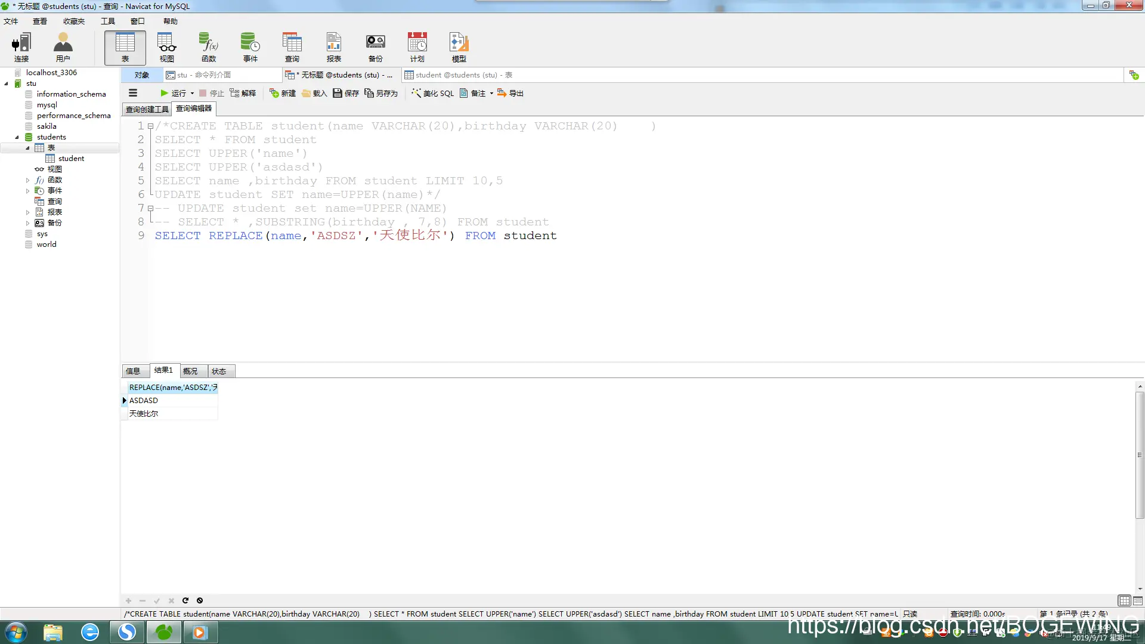Collapse the students database tree node
This screenshot has width=1145, height=644.
[x=17, y=137]
